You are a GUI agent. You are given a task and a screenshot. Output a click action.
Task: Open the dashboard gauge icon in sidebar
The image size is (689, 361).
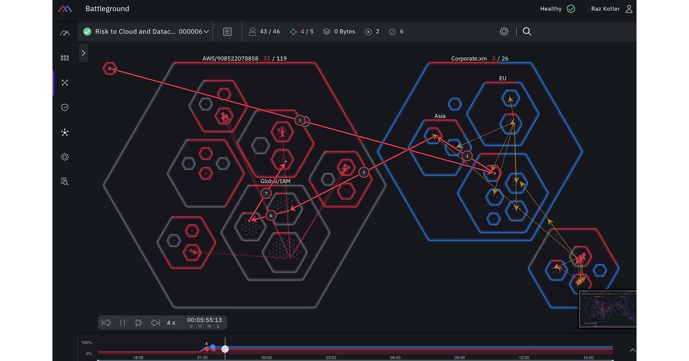[65, 33]
